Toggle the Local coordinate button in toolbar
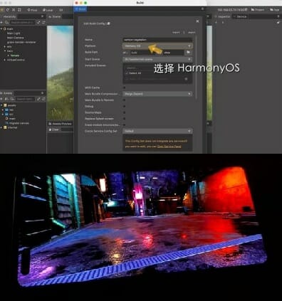 click(x=48, y=10)
